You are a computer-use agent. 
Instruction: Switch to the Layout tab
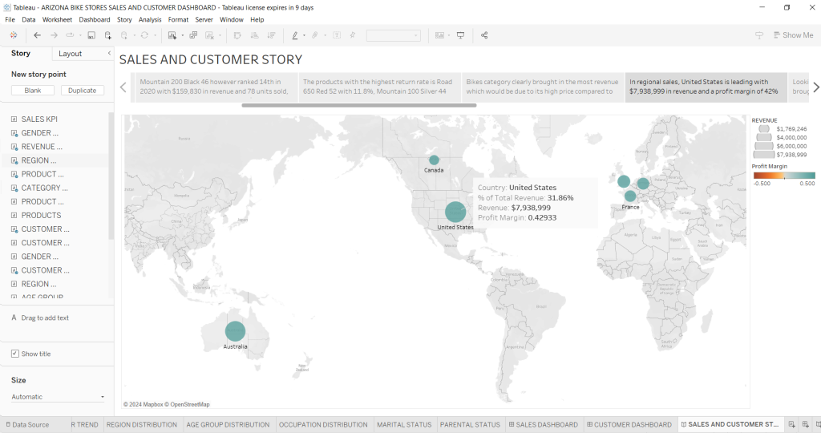[71, 54]
